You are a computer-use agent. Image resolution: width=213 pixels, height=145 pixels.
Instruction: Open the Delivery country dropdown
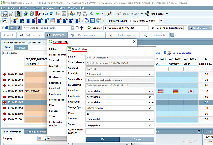(x=161, y=21)
